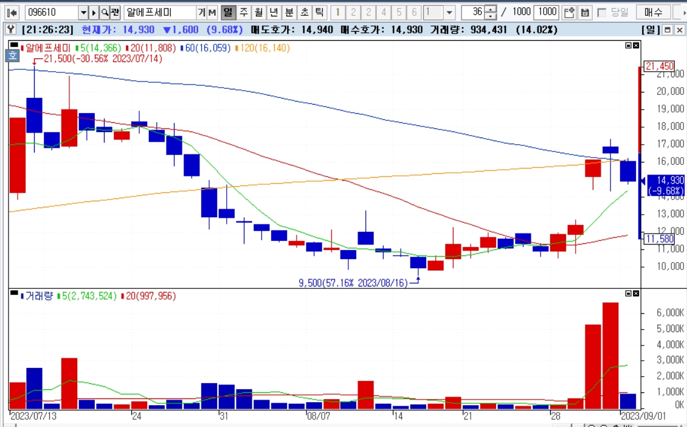Viewport: 687px width, 427px height.
Task: Maximize the volume panel icon
Action: pyautogui.click(x=629, y=293)
